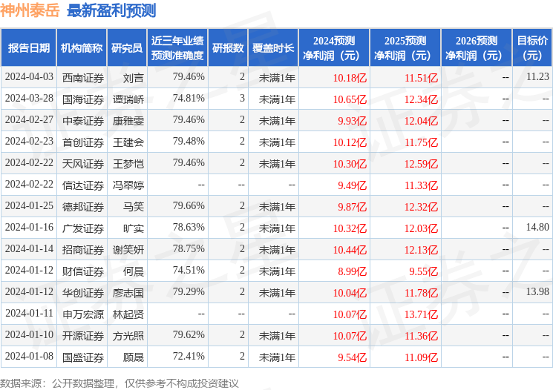Select the 国海证券 institution cell
553x390 pixels.
point(83,99)
